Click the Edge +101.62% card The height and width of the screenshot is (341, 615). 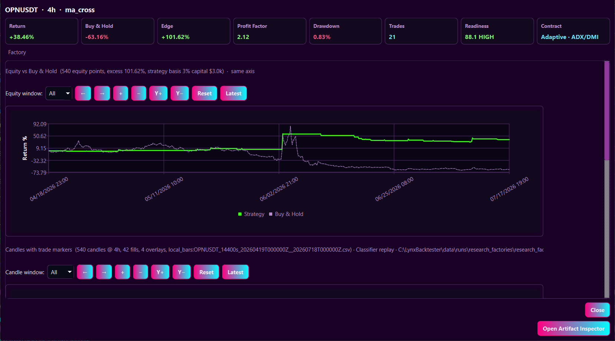pyautogui.click(x=194, y=31)
